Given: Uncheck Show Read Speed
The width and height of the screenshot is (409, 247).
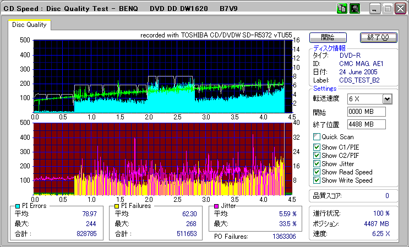Looking at the screenshot, I should click(317, 172).
